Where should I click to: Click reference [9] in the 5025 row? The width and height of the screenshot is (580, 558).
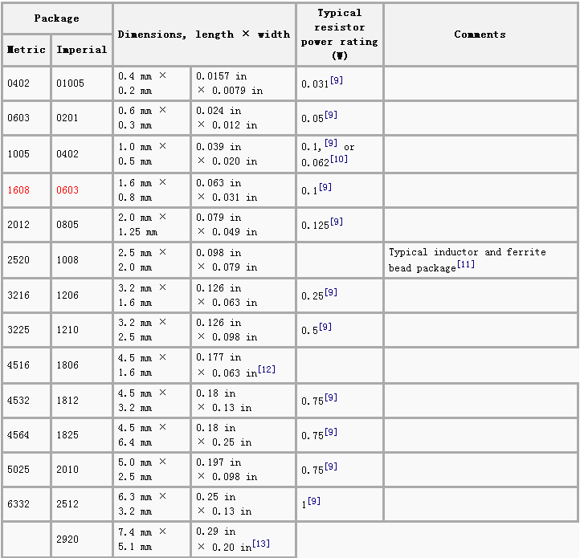tap(330, 467)
